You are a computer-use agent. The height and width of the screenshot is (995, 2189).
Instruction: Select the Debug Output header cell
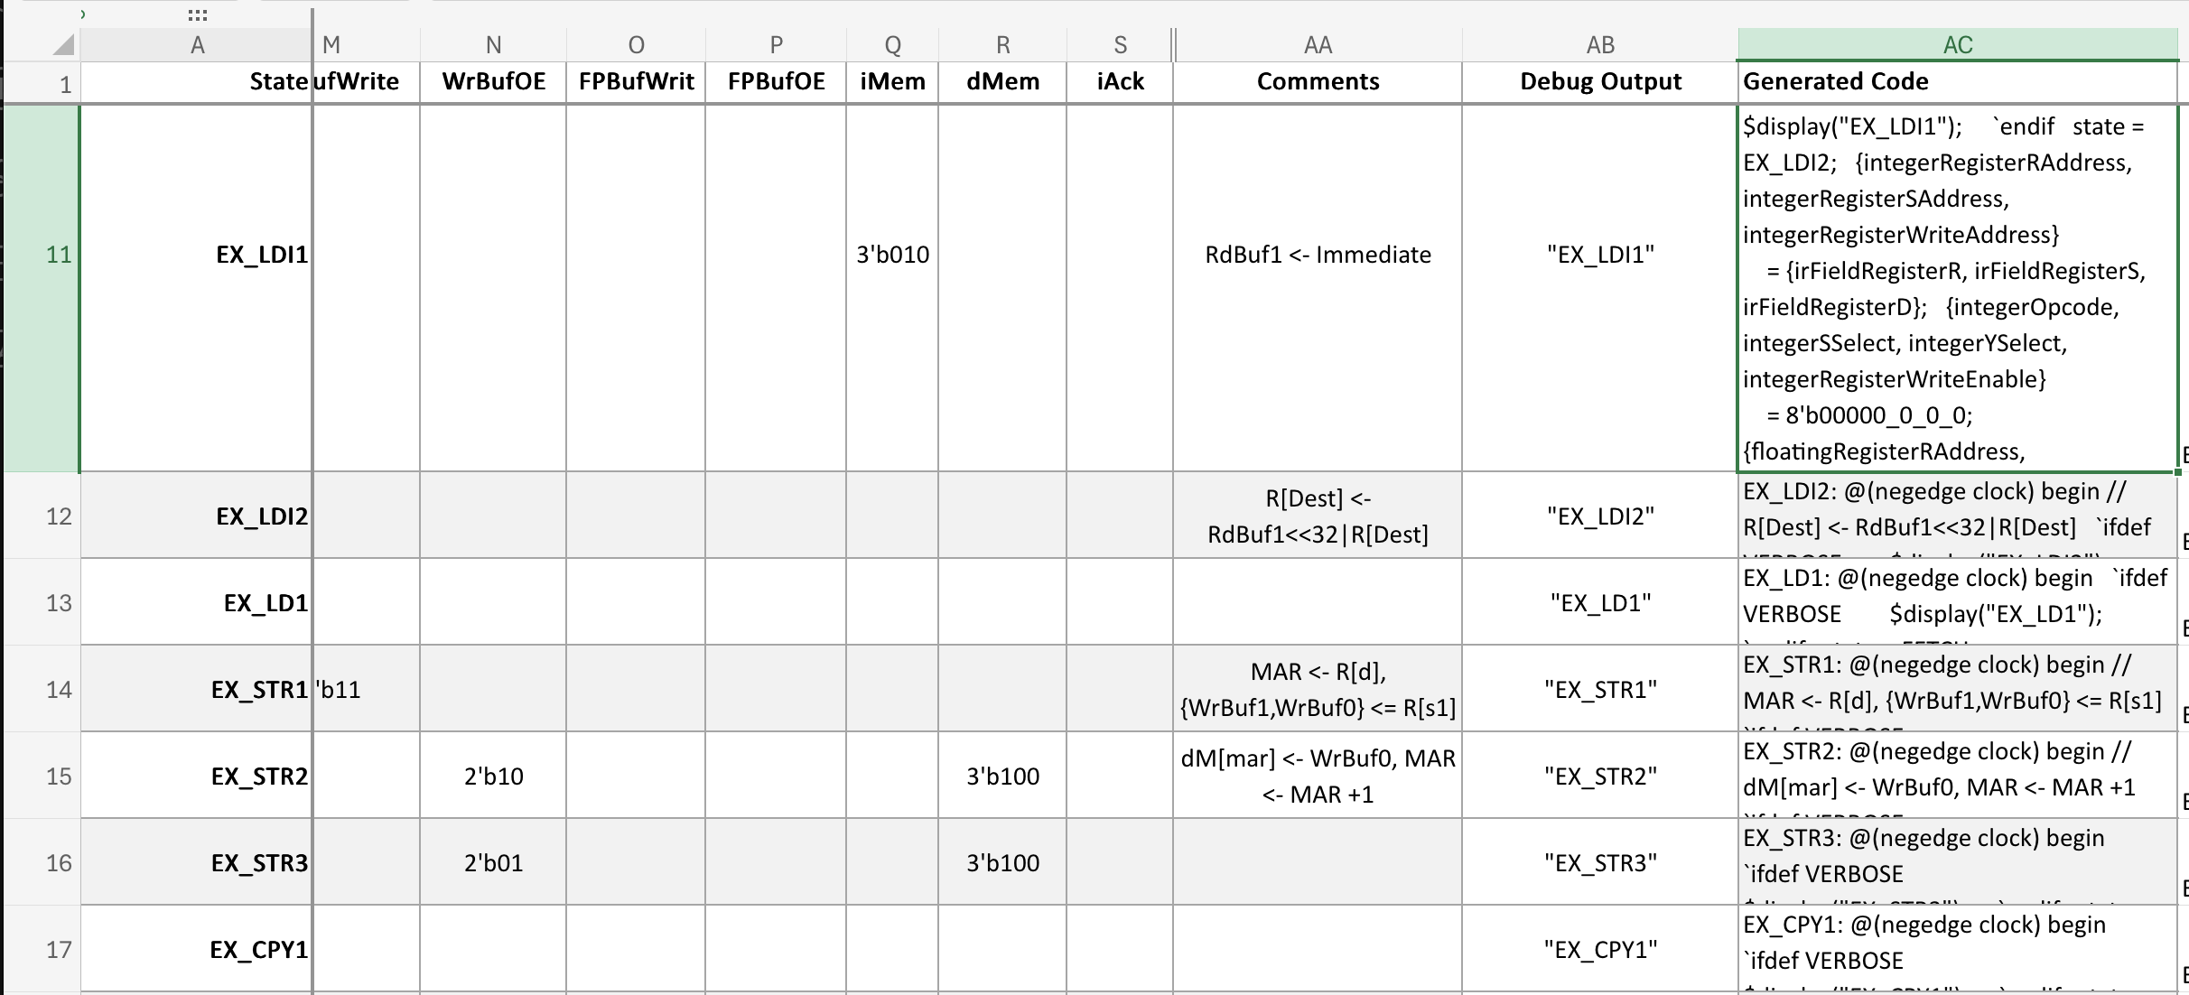click(1600, 82)
